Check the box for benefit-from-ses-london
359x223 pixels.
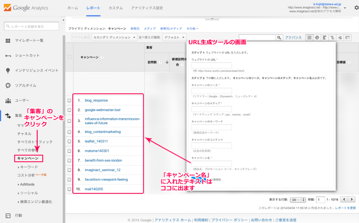point(69,161)
